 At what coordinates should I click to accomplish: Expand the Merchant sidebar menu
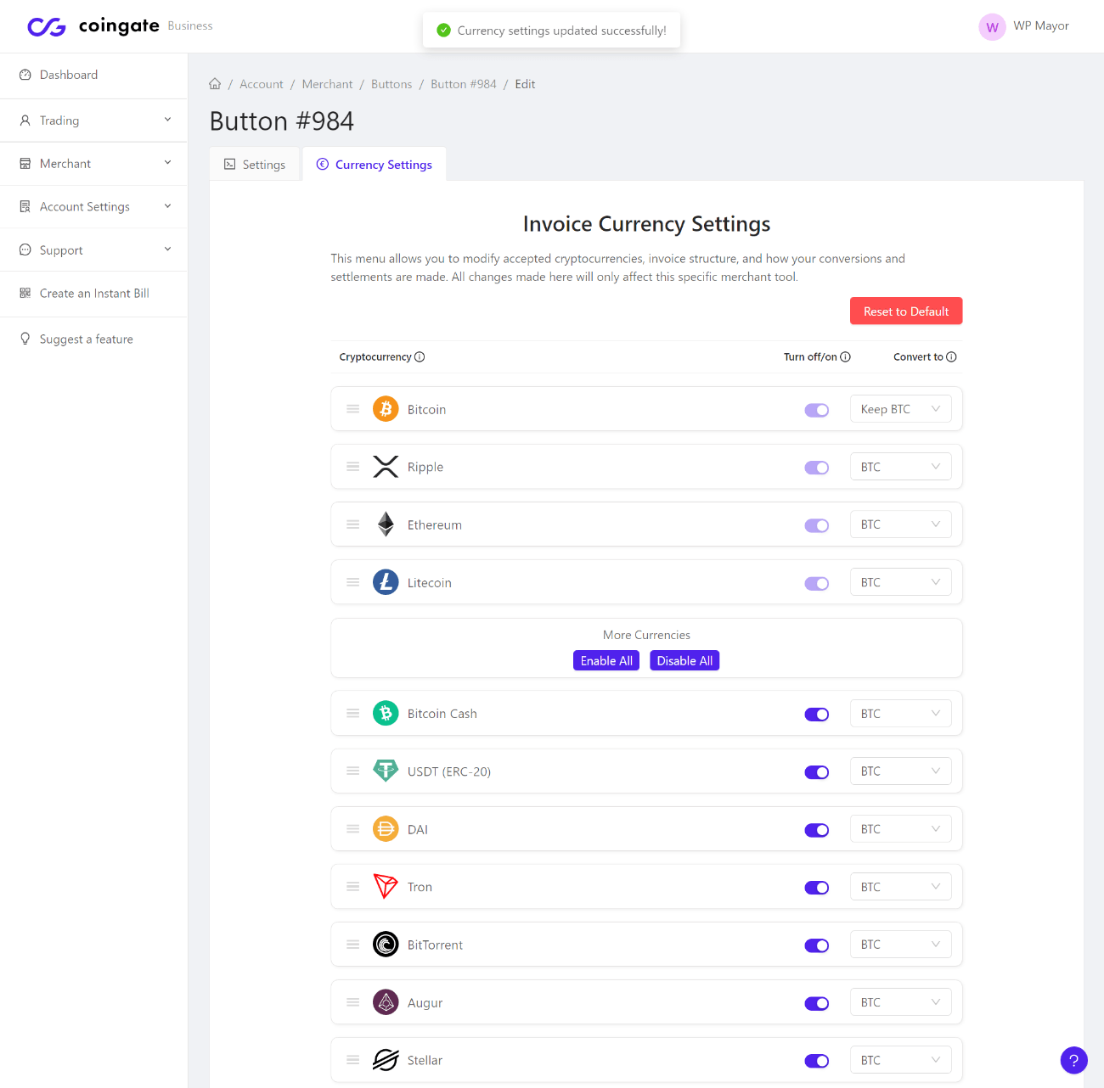[93, 164]
